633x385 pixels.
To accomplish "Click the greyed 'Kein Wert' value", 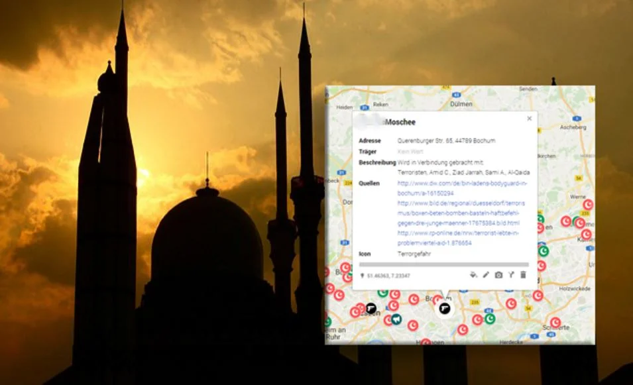I will [x=410, y=152].
